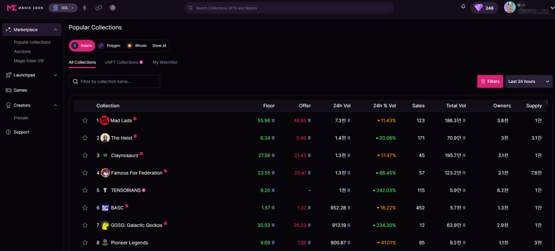Open the Claynosaurz collection name
555x251 pixels.
tap(125, 155)
